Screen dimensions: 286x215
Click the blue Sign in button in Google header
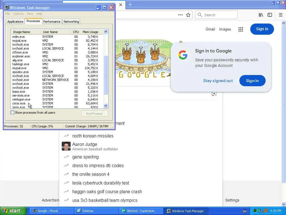pyautogui.click(x=262, y=29)
